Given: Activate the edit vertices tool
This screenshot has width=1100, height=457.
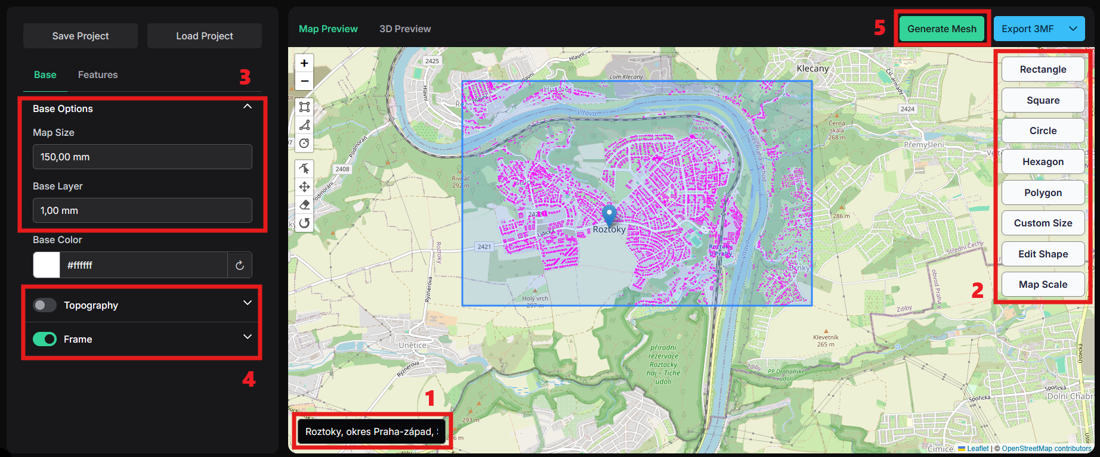Looking at the screenshot, I should click(x=304, y=169).
